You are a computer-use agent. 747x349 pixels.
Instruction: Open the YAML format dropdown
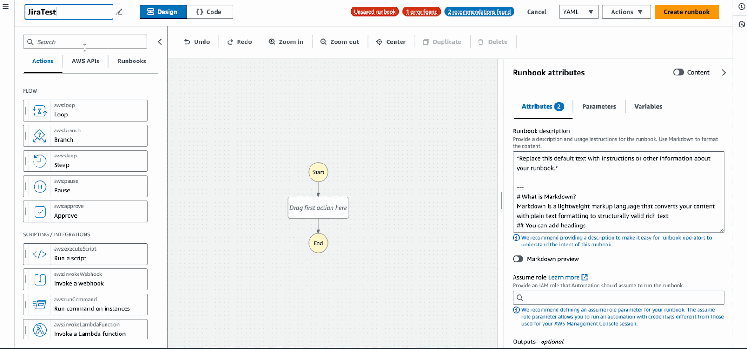pyautogui.click(x=578, y=12)
